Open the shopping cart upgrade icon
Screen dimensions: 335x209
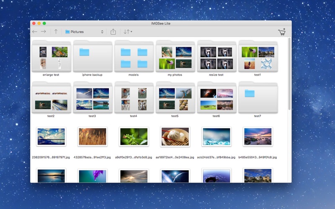[x=282, y=32]
